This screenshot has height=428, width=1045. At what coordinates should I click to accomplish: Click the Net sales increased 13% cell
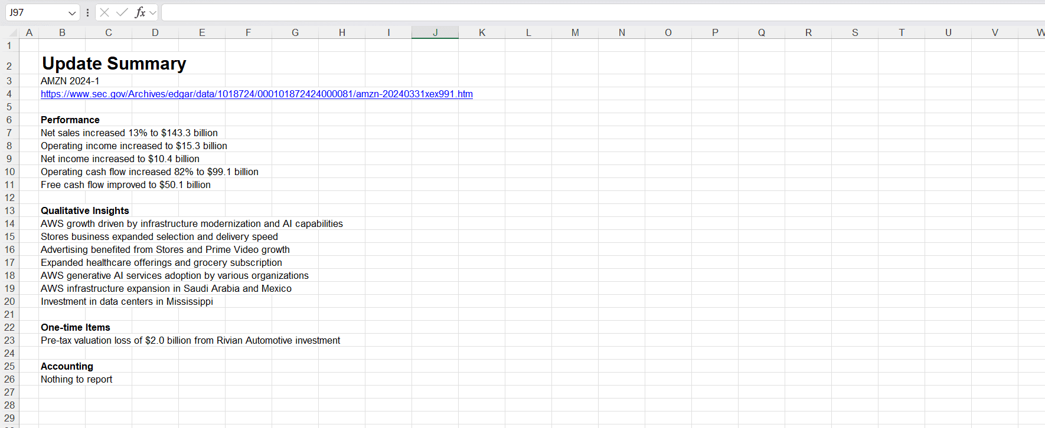pos(129,133)
